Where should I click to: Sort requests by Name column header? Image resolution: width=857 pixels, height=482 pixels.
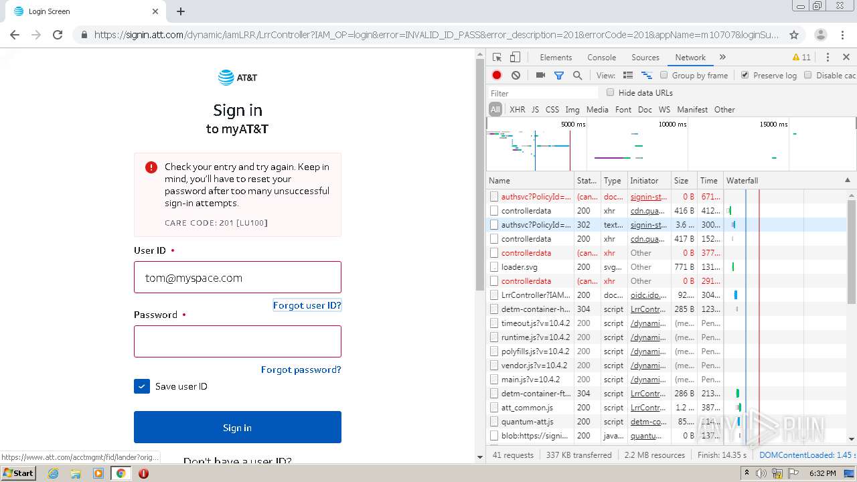[x=530, y=181]
